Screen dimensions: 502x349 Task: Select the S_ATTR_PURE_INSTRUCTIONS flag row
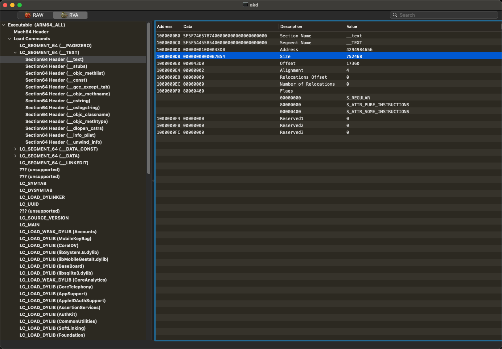pos(328,105)
